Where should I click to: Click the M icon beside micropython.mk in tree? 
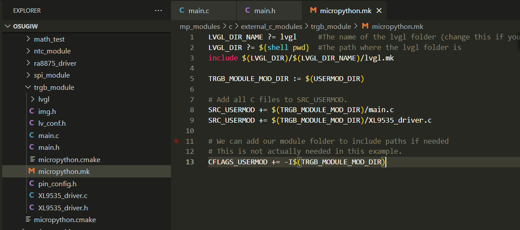coord(32,172)
